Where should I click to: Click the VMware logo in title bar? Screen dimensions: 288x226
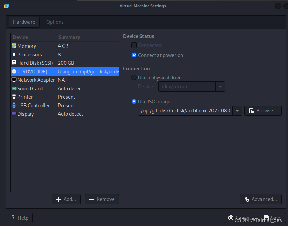[6, 6]
